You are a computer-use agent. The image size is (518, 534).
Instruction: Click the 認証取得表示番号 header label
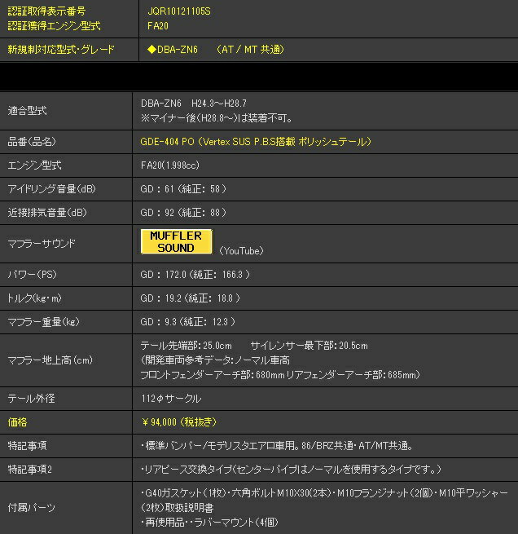(46, 11)
